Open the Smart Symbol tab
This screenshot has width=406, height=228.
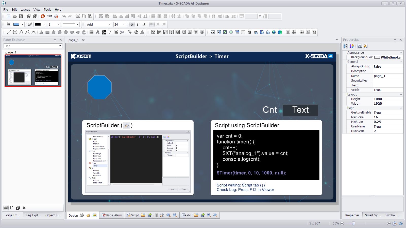coord(373,215)
